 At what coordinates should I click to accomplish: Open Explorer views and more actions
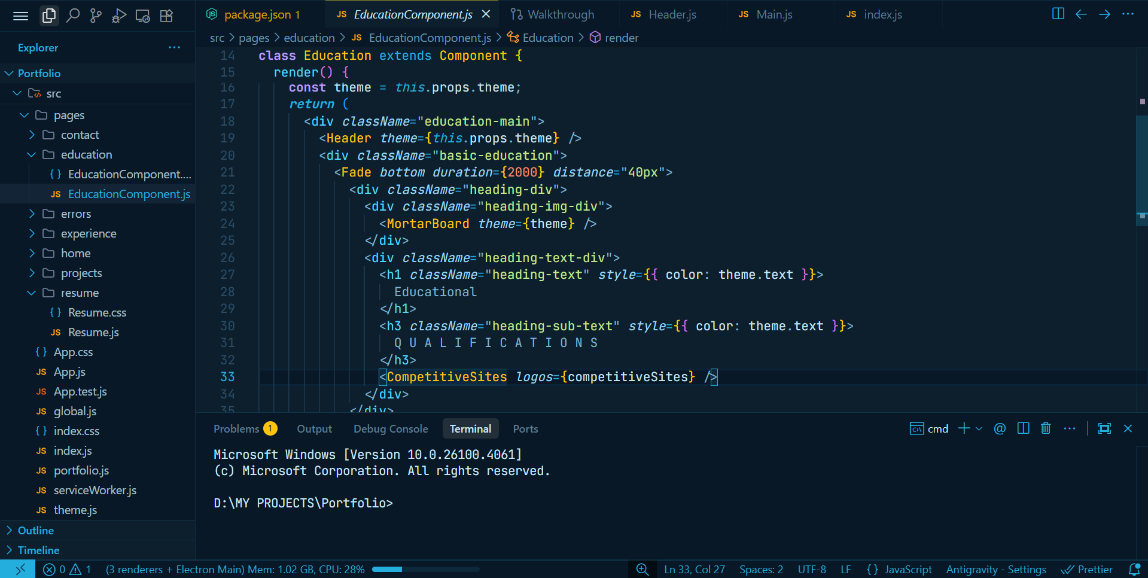[174, 47]
